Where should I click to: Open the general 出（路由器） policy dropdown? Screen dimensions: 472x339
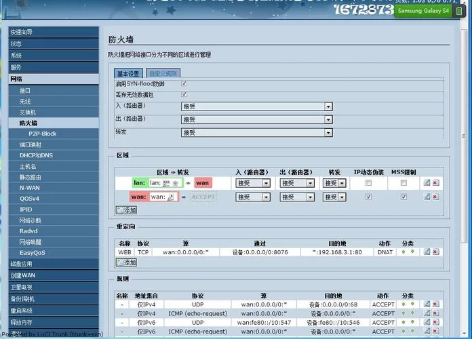(x=257, y=119)
